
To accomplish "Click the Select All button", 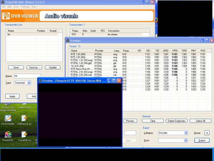I will tap(200, 121).
